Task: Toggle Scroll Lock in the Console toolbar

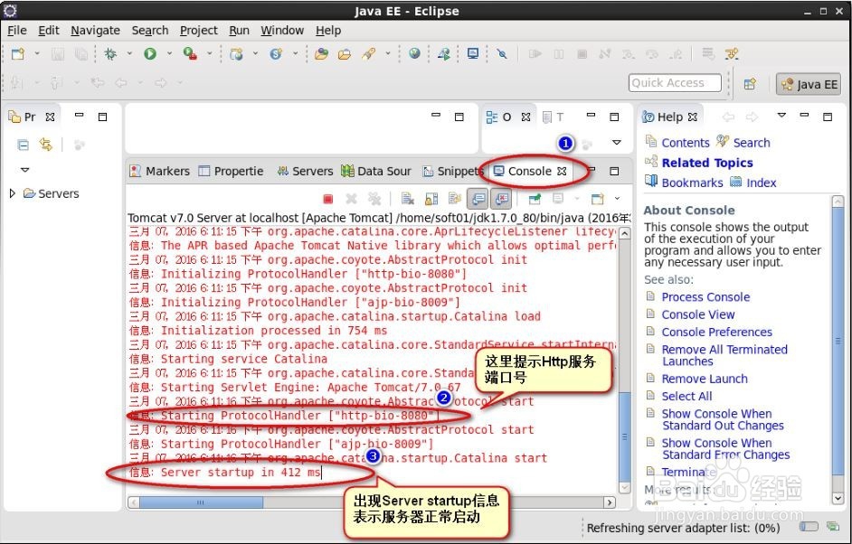Action: 430,201
